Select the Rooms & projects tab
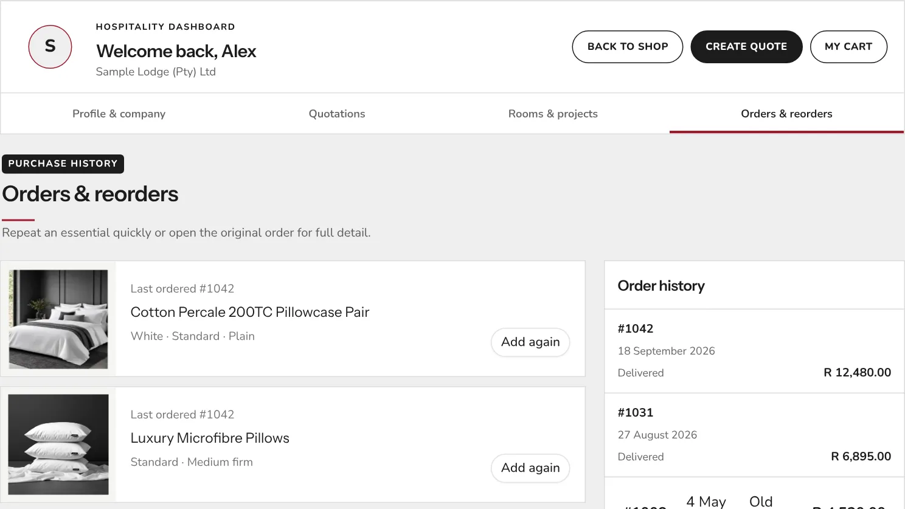 click(x=553, y=114)
